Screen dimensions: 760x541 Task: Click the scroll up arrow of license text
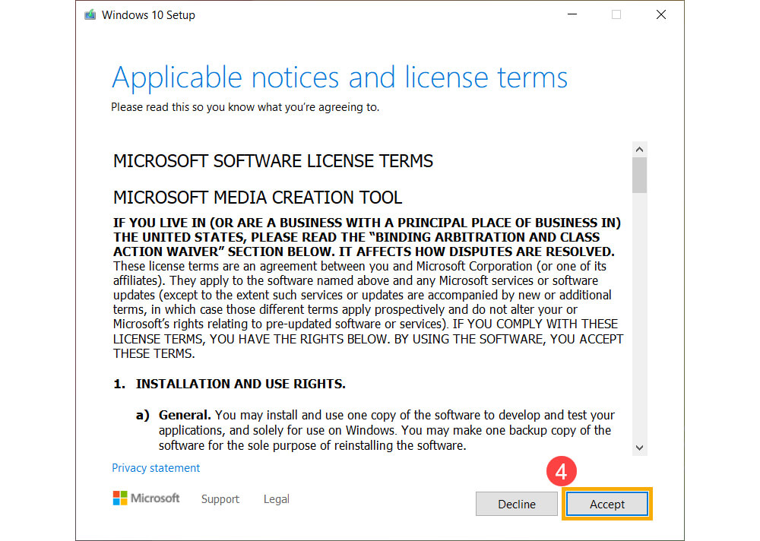click(x=639, y=150)
